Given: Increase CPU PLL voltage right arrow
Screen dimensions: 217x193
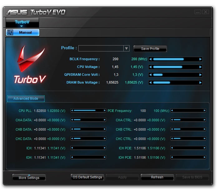Looking at the screenshot, I should pyautogui.click(x=105, y=110).
